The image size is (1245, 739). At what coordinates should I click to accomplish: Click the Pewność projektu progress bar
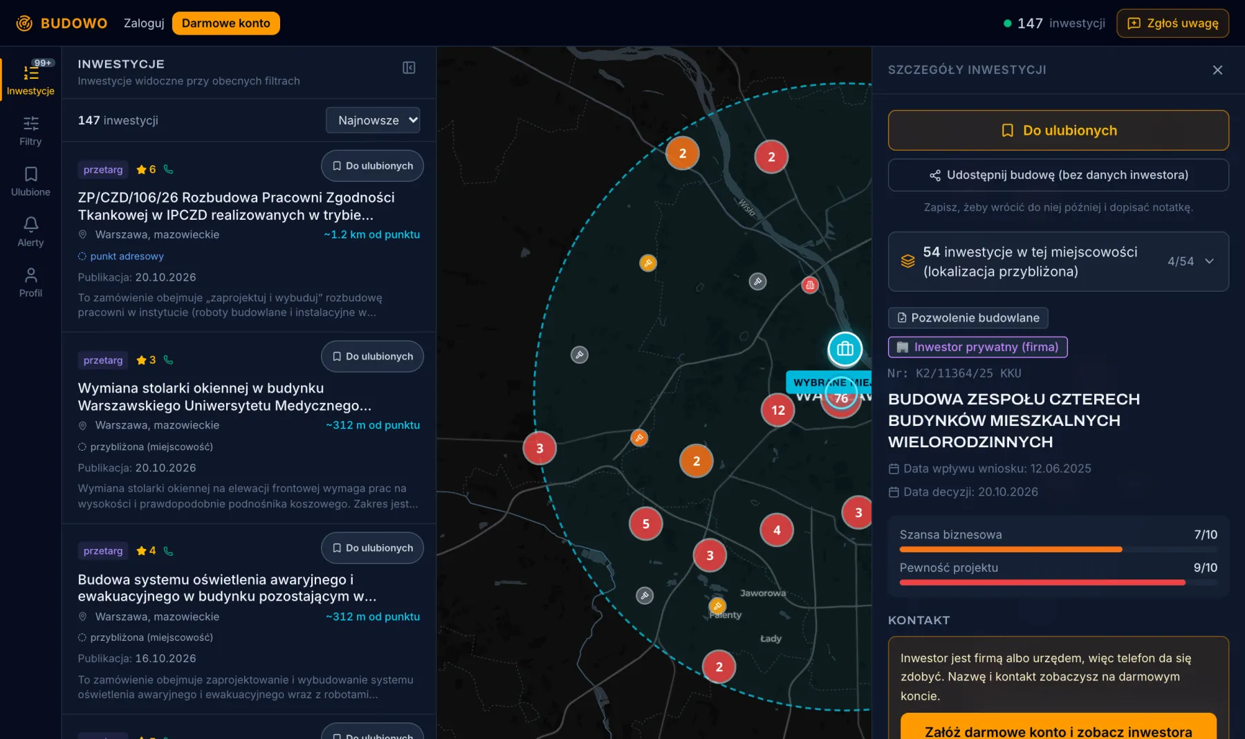(x=1058, y=583)
